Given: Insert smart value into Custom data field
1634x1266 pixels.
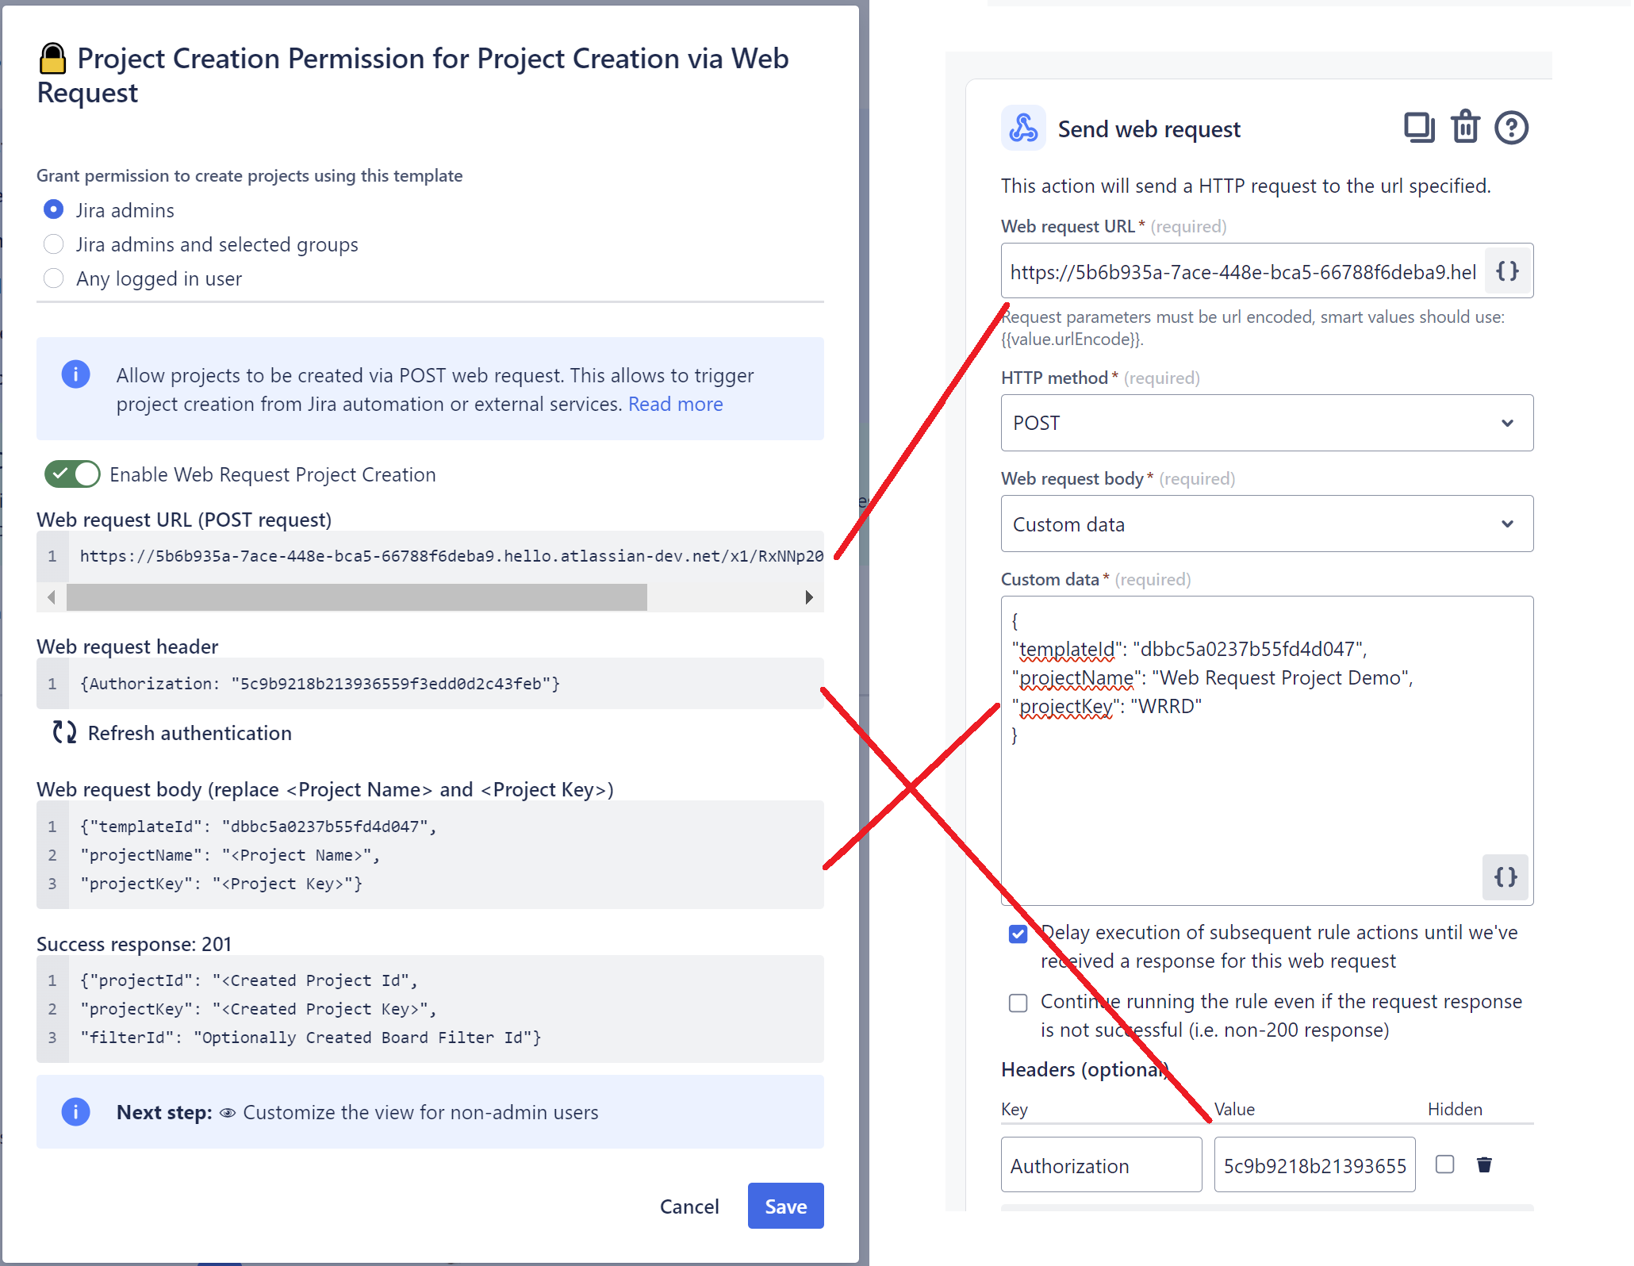Looking at the screenshot, I should click(x=1505, y=877).
